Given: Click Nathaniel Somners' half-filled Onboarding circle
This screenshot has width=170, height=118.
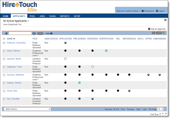Looking at the screenshot, I should coord(160,75).
